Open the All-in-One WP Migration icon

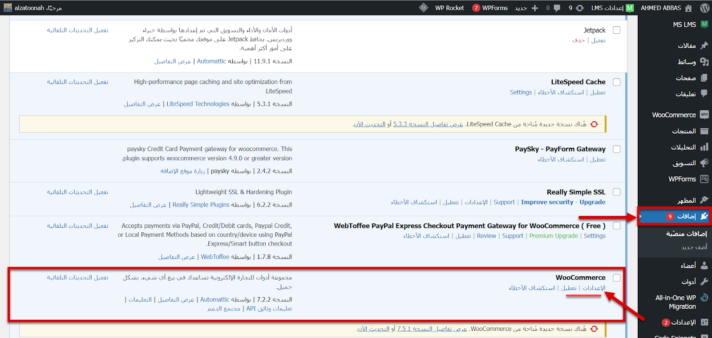(x=704, y=298)
